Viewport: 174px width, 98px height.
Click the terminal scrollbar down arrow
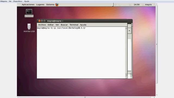pyautogui.click(x=126, y=75)
